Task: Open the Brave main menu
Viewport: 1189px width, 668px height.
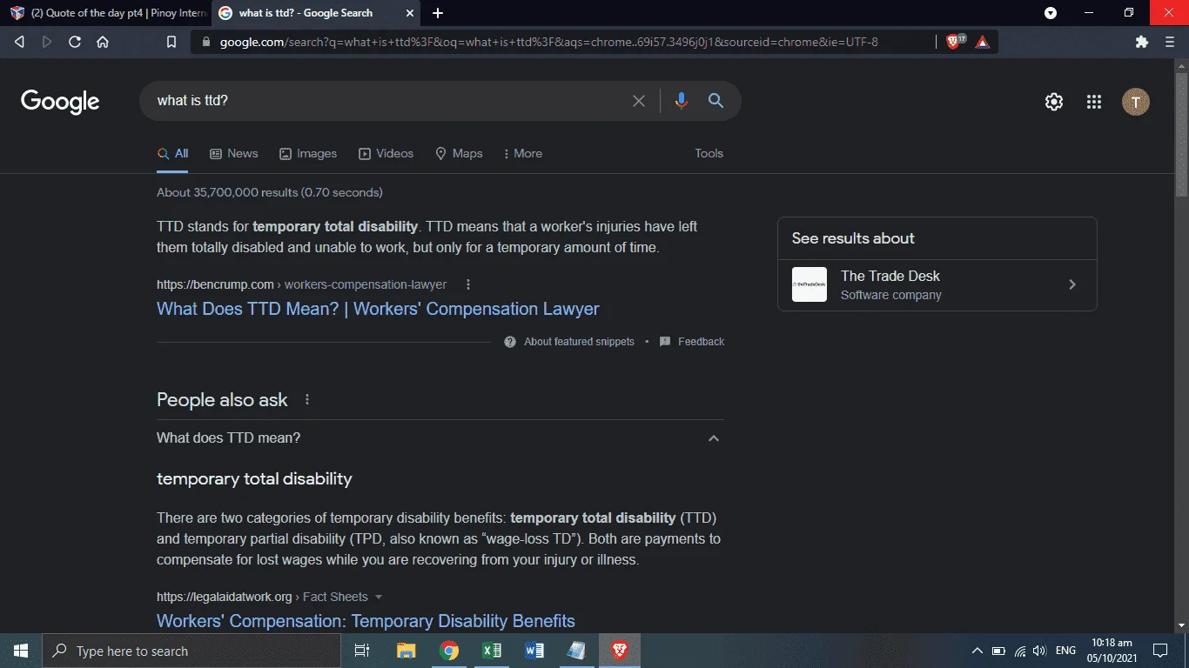Action: [1170, 42]
